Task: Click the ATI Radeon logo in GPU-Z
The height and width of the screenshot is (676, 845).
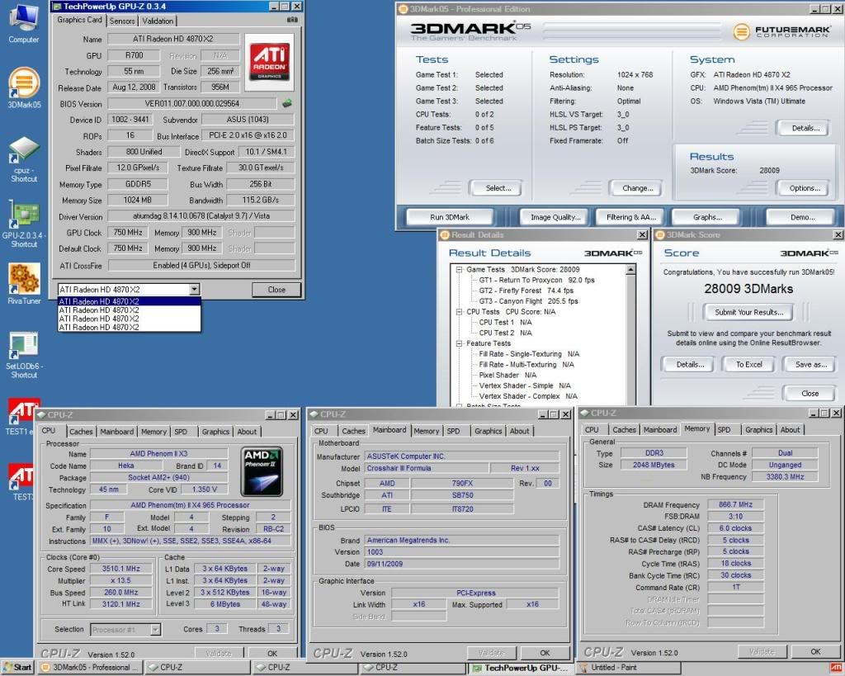Action: click(269, 62)
